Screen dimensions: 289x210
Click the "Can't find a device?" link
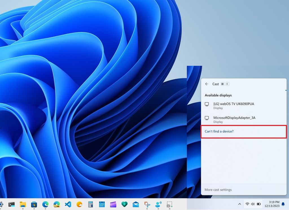(219, 131)
